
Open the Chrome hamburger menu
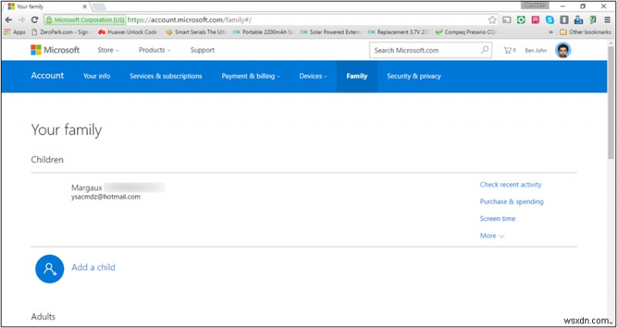click(x=607, y=19)
